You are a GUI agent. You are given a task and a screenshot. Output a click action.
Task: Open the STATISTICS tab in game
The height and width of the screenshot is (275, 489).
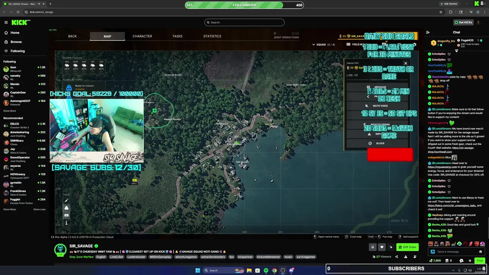pos(212,36)
